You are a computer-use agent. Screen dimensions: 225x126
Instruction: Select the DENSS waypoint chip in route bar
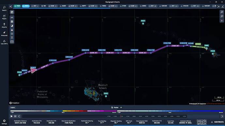click(x=143, y=6)
